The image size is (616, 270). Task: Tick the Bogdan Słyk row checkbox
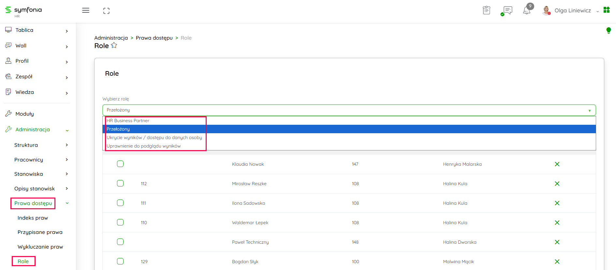pos(120,261)
